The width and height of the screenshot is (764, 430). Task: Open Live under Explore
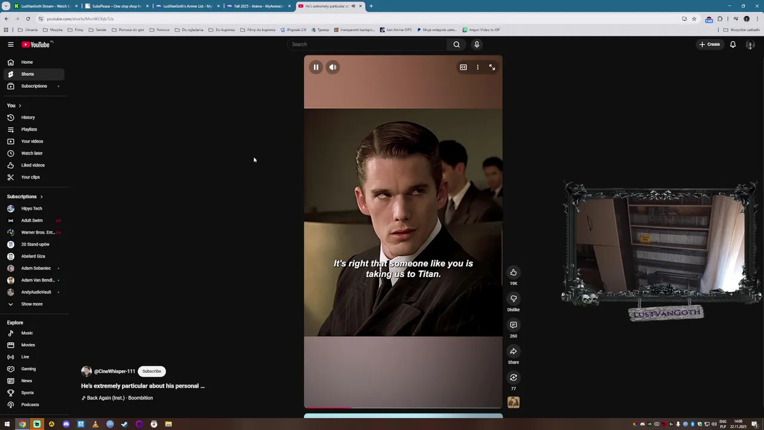click(33, 357)
